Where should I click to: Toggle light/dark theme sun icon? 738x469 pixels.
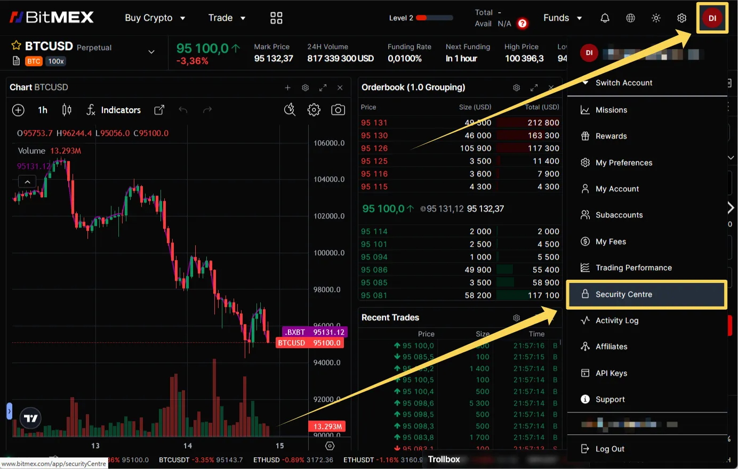point(656,18)
